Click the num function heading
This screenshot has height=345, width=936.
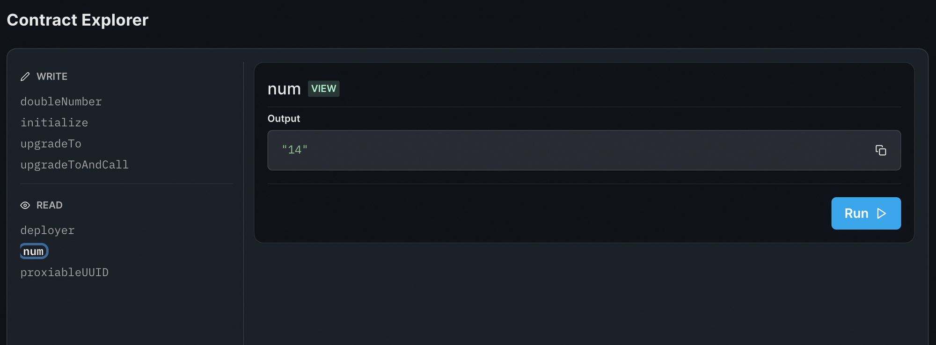point(284,89)
